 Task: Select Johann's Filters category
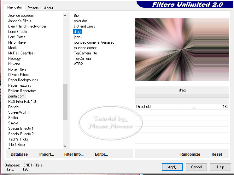point(20,21)
